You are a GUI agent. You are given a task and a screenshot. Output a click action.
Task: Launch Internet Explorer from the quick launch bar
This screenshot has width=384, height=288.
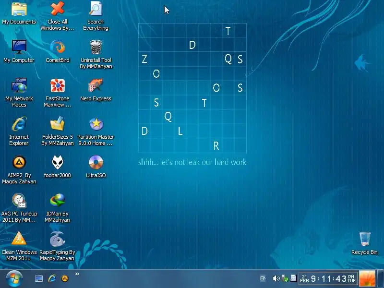[52, 278]
